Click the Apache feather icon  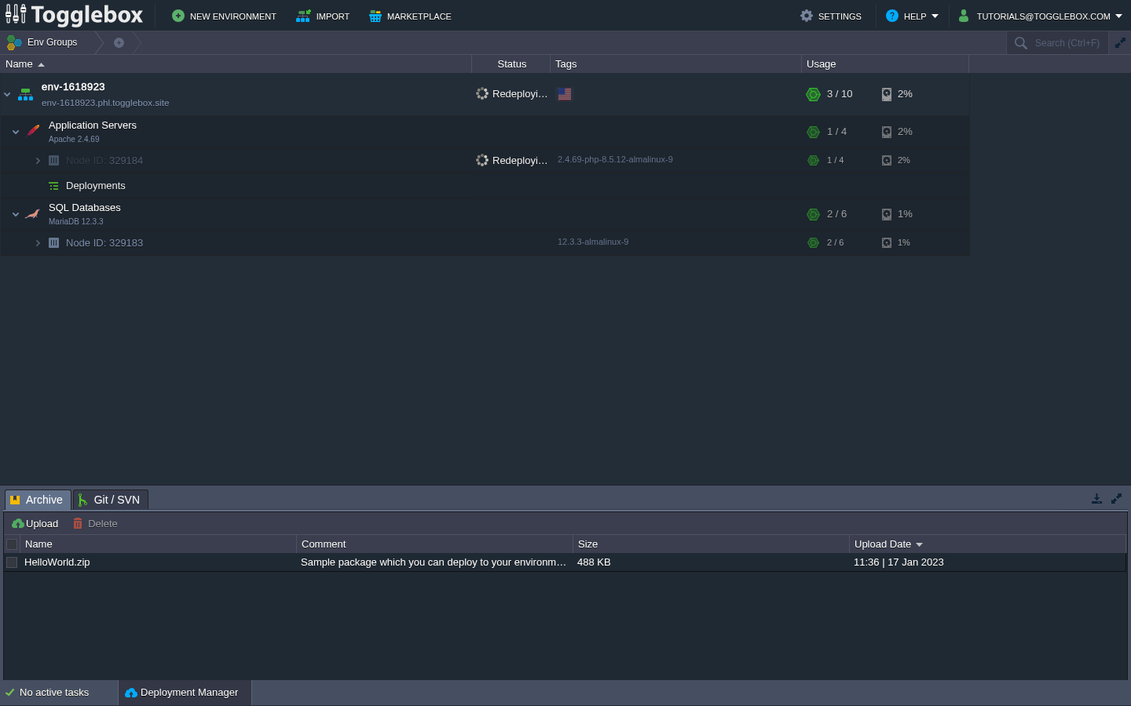33,130
